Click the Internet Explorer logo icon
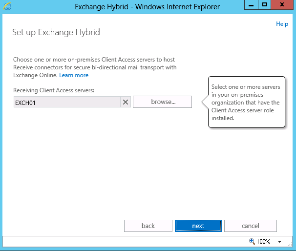Screen dimensions: 296x251 tap(7, 6)
